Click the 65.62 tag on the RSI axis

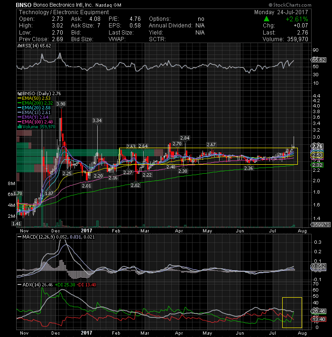point(319,60)
